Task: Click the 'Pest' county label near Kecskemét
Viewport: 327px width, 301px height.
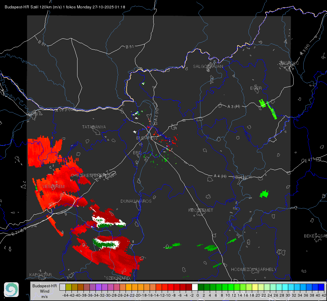Action: tap(230, 201)
